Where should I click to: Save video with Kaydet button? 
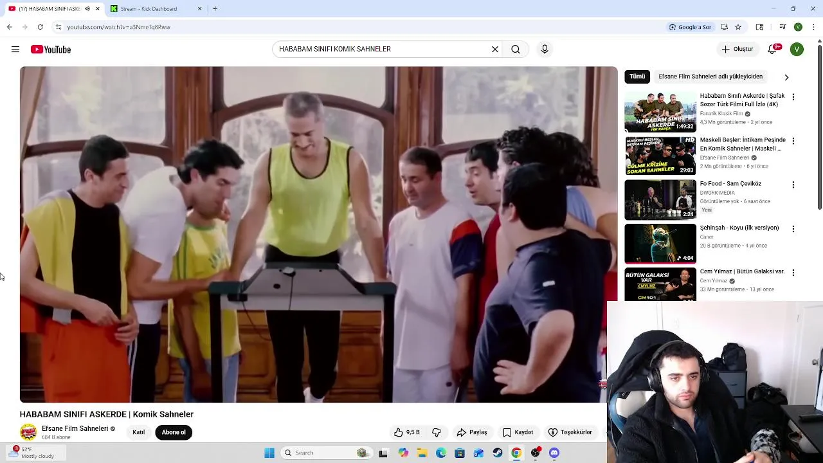[518, 432]
